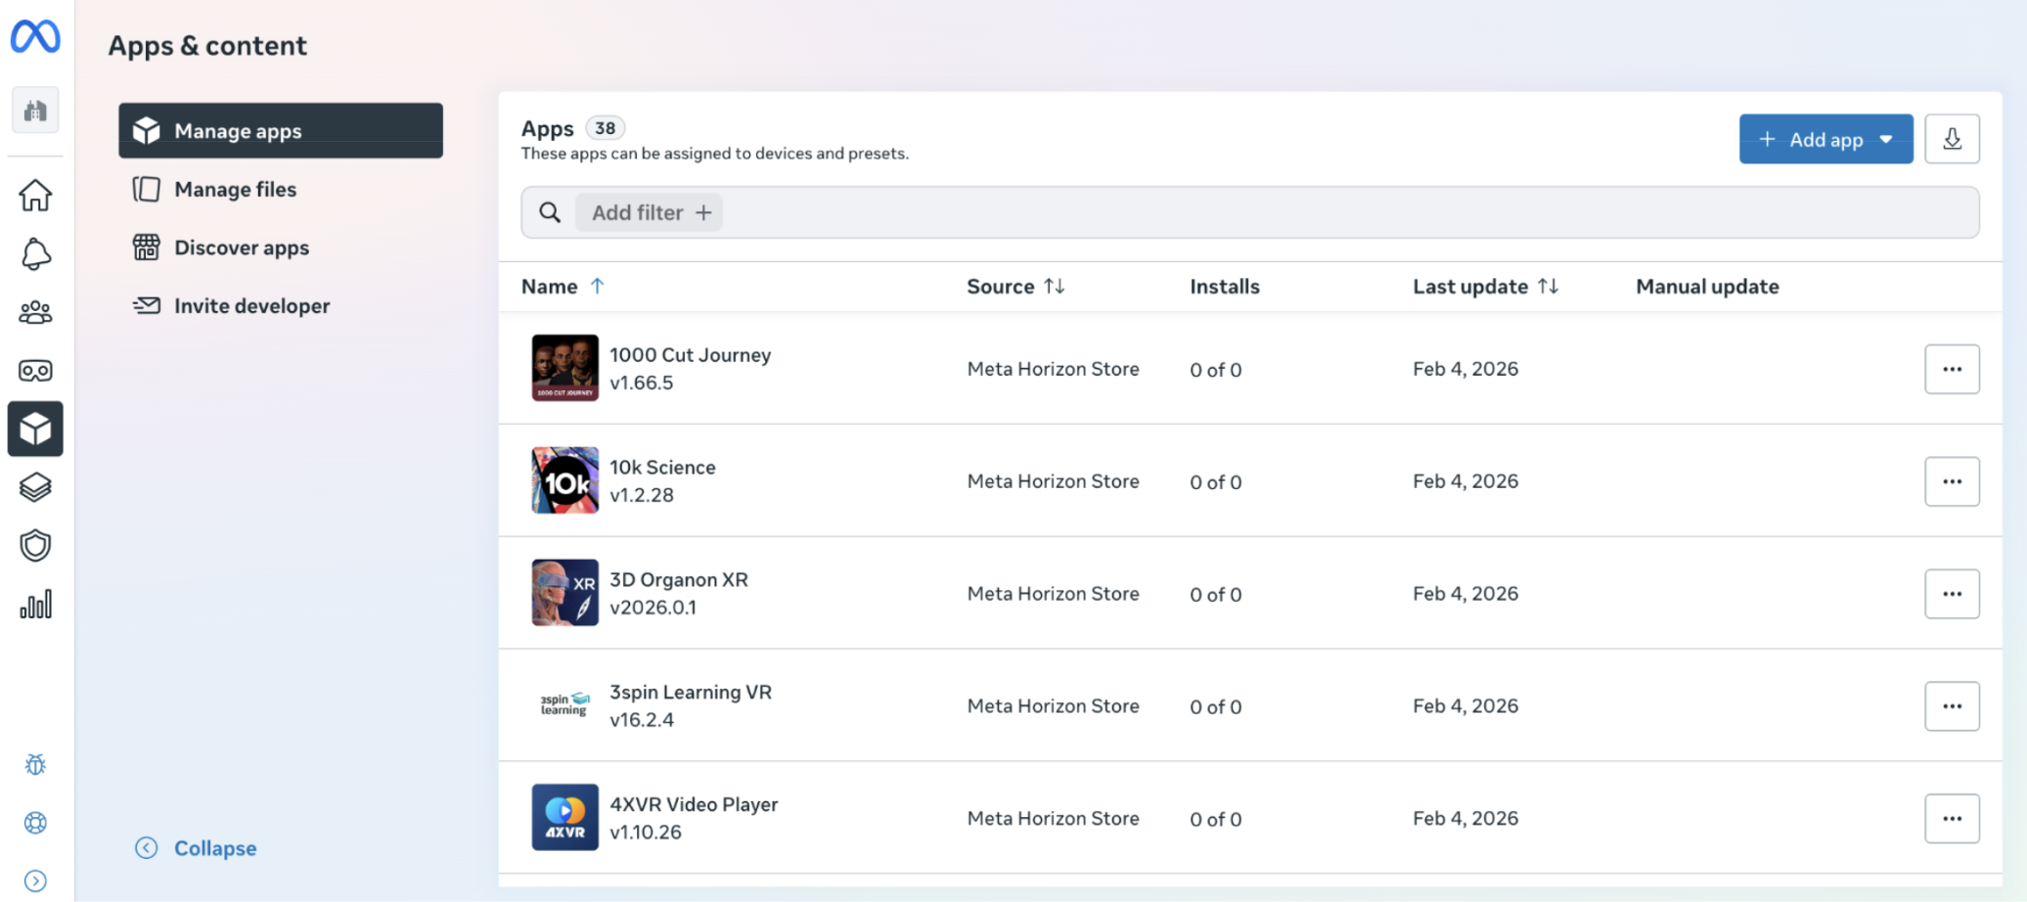The height and width of the screenshot is (902, 2027).
Task: Click Meta Horizon Store for 10k Science
Action: [x=1053, y=481]
